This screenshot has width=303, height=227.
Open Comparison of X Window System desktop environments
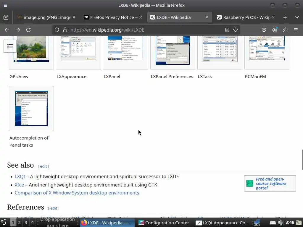(77, 193)
